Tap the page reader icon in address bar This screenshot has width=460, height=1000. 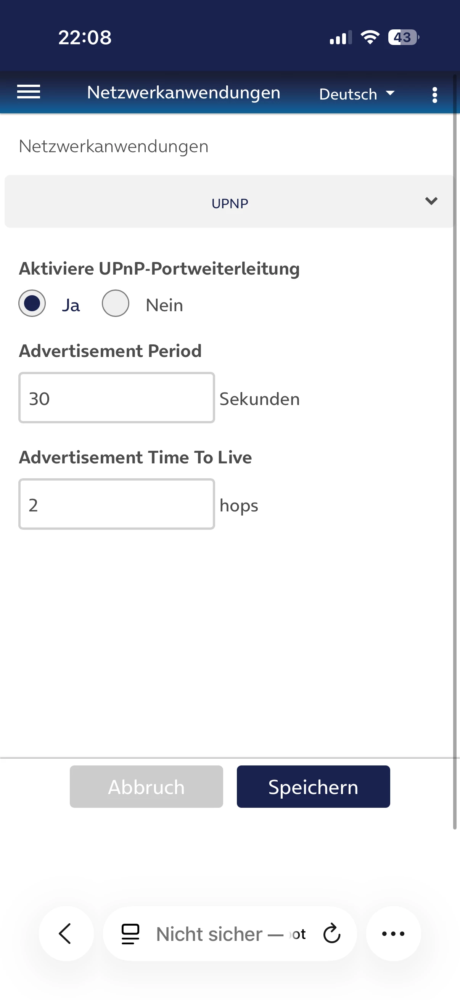(130, 934)
